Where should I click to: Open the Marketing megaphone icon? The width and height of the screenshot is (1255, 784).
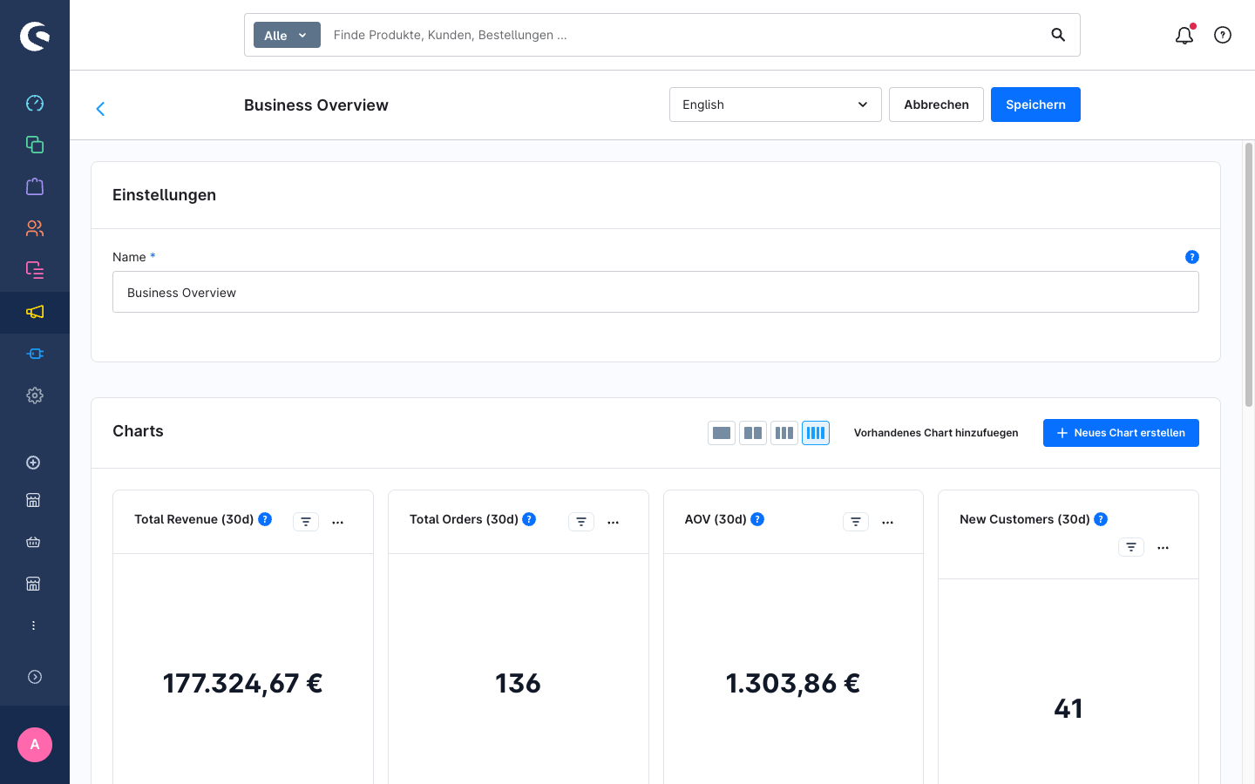[x=35, y=312]
